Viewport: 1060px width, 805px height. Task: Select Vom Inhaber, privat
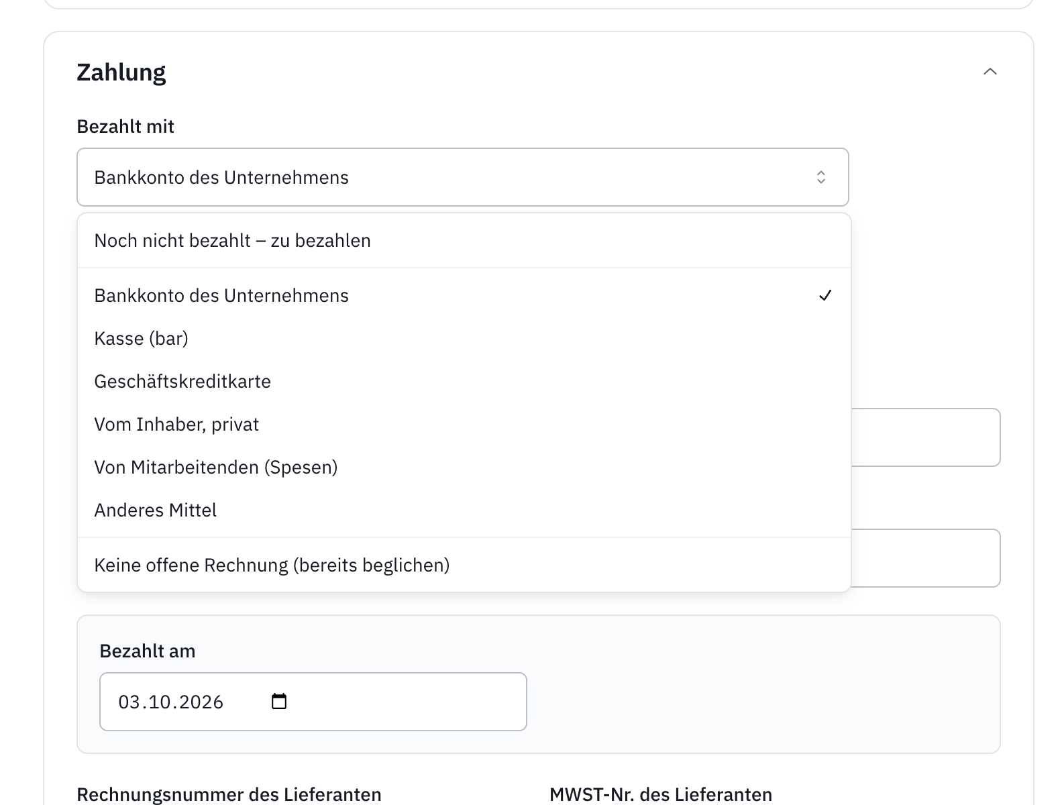[464, 425]
